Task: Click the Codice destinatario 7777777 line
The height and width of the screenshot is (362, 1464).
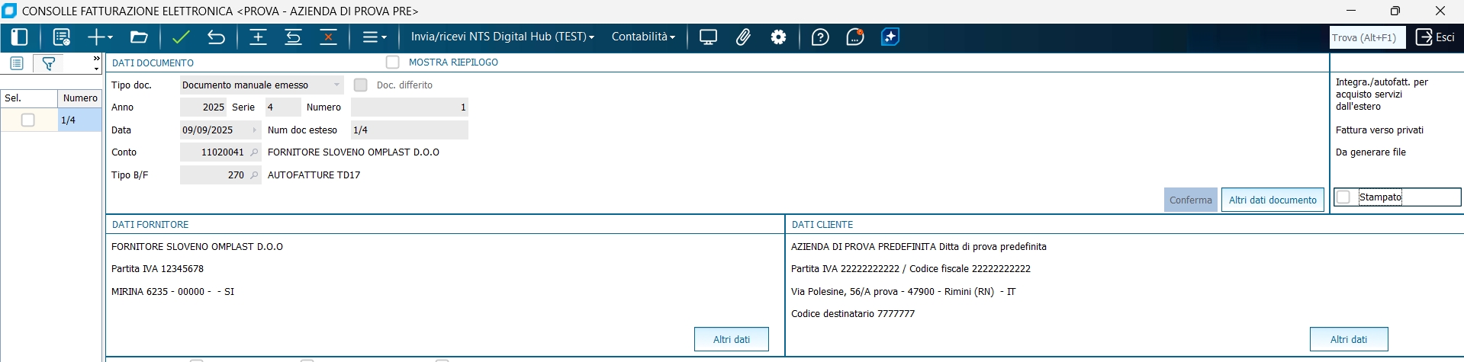Action: tap(852, 314)
